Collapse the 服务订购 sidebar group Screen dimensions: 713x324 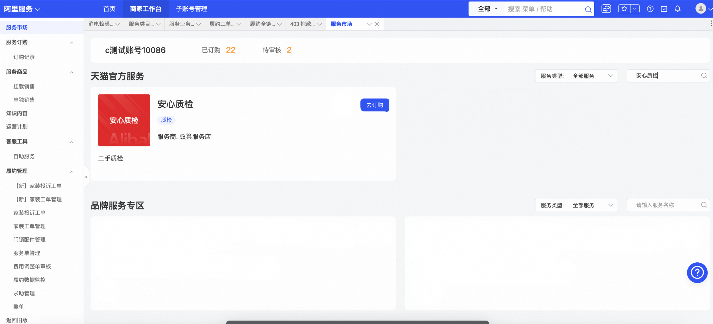[72, 43]
